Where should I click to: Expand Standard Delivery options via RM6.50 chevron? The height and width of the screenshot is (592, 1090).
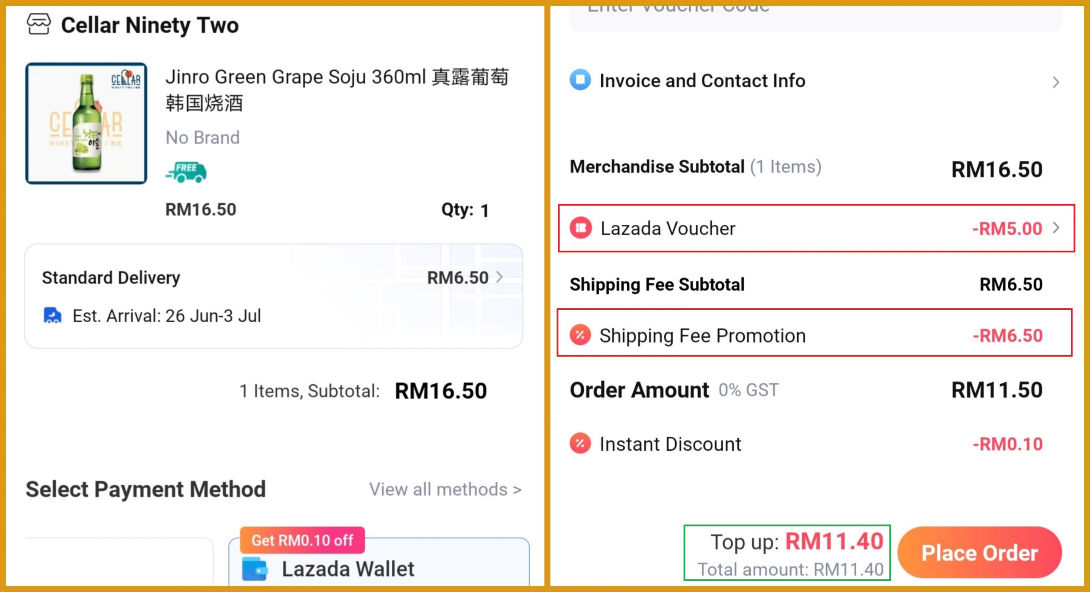pos(500,277)
